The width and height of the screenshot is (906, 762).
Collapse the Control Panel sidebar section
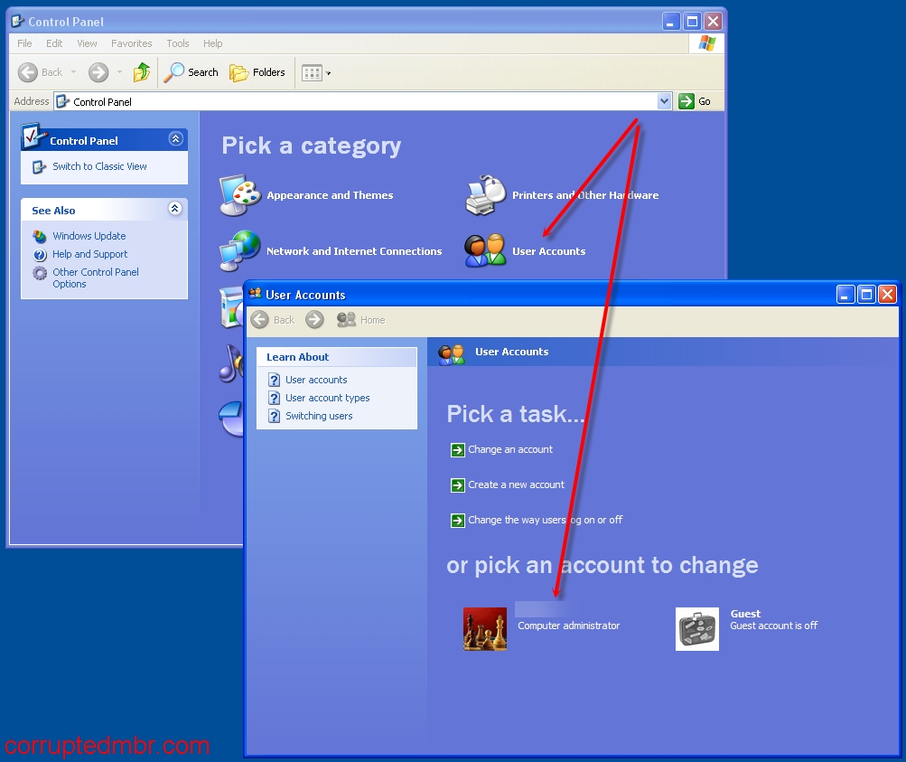175,139
